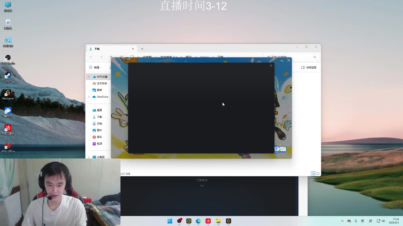The height and width of the screenshot is (226, 403).
Task: Switch Explorer to details list view
Action: (313, 174)
